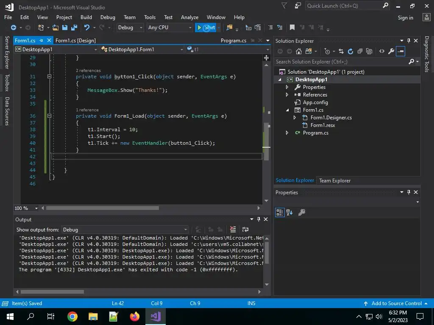This screenshot has width=434, height=325.
Task: Click the Property Pages wrench icon
Action: pyautogui.click(x=301, y=212)
